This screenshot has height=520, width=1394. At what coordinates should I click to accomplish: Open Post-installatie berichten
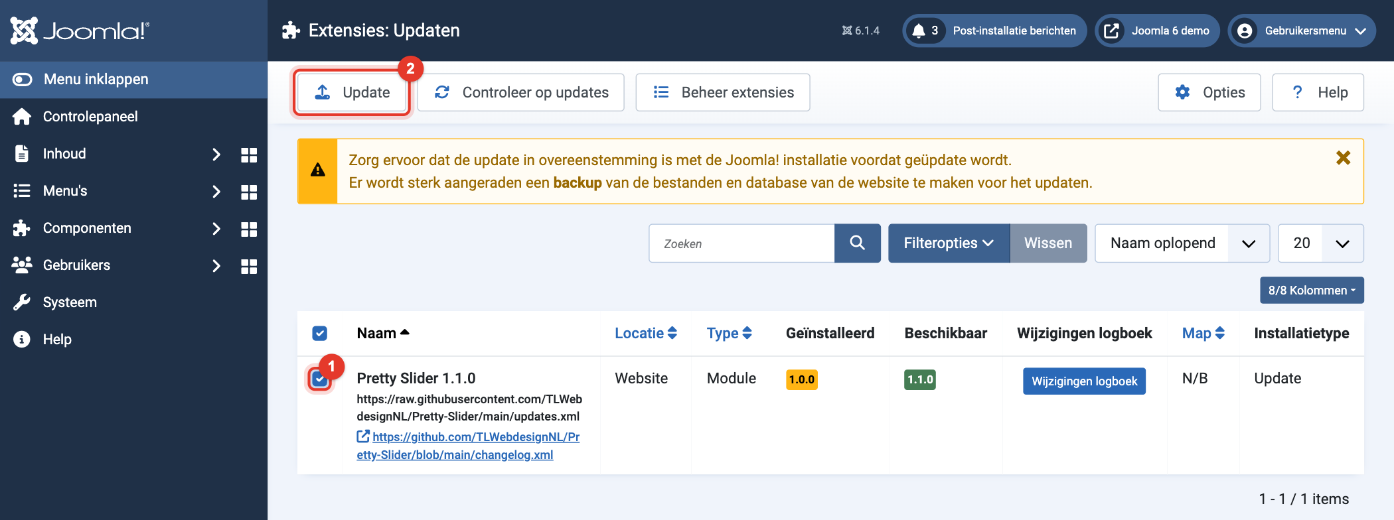pos(994,31)
